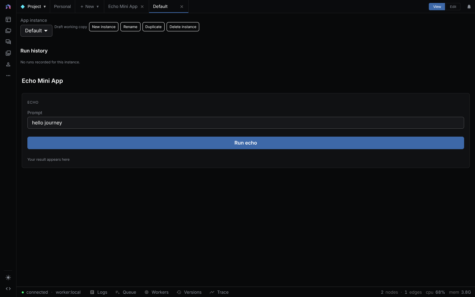The image size is (475, 297).
Task: Close the Echo Mini App tab
Action: [x=142, y=7]
